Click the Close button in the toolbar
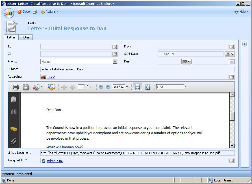Screen dimensions: 252x184 (x=24, y=12)
